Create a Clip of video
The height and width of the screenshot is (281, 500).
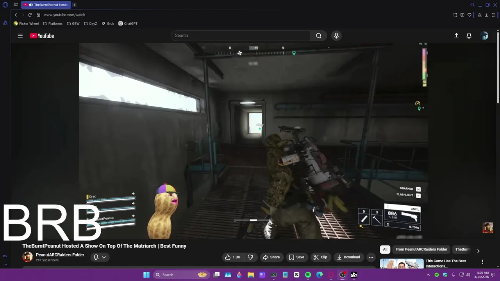point(320,257)
